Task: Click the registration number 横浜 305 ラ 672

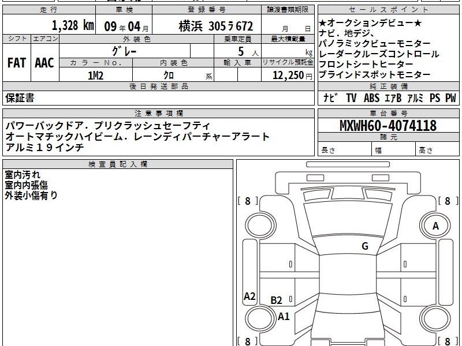Action: [215, 27]
